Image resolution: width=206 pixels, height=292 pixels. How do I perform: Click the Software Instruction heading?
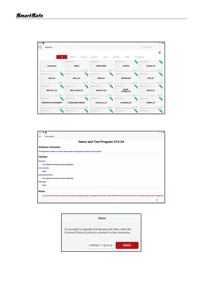(49, 147)
